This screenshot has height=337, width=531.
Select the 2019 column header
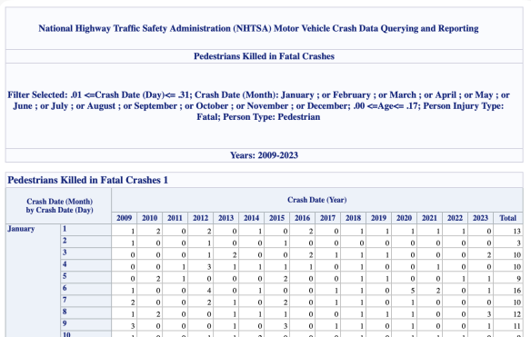pyautogui.click(x=378, y=218)
